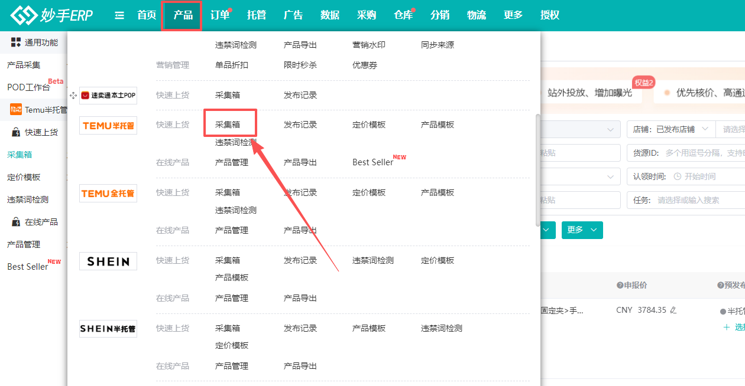
Task: Select the TEMU全托管 platform logo
Action: [x=108, y=193]
